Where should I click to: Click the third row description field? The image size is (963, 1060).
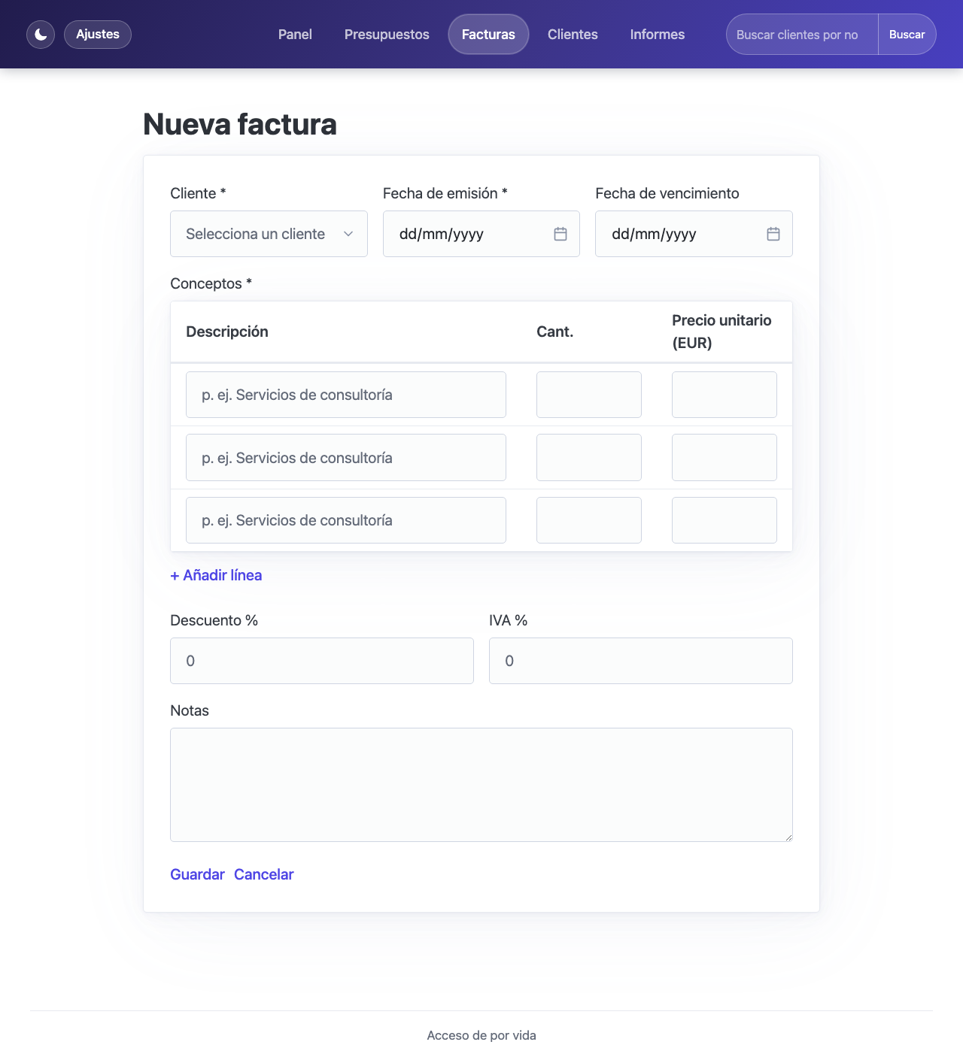(346, 520)
